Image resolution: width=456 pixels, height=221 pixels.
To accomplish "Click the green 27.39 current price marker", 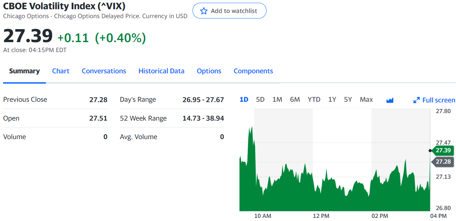I will tap(443, 150).
